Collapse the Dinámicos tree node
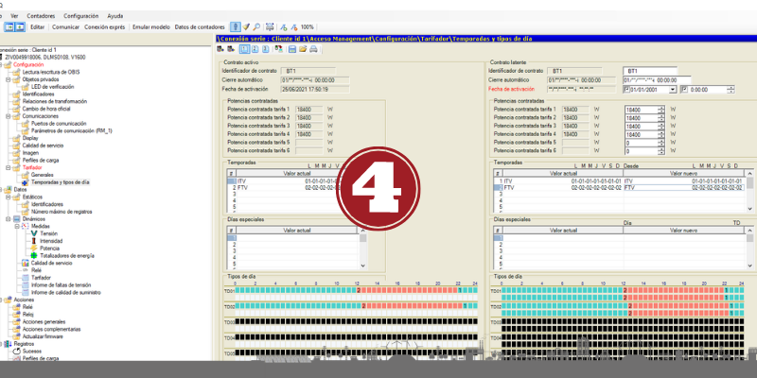This screenshot has height=378, width=757. pyautogui.click(x=9, y=219)
